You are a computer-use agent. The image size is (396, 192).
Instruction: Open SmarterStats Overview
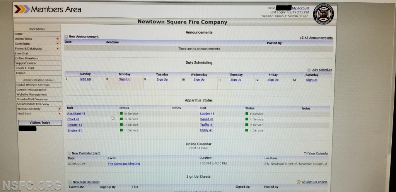coord(33,104)
